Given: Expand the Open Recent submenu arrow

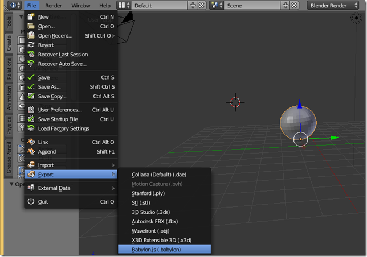Looking at the screenshot, I should [113, 36].
